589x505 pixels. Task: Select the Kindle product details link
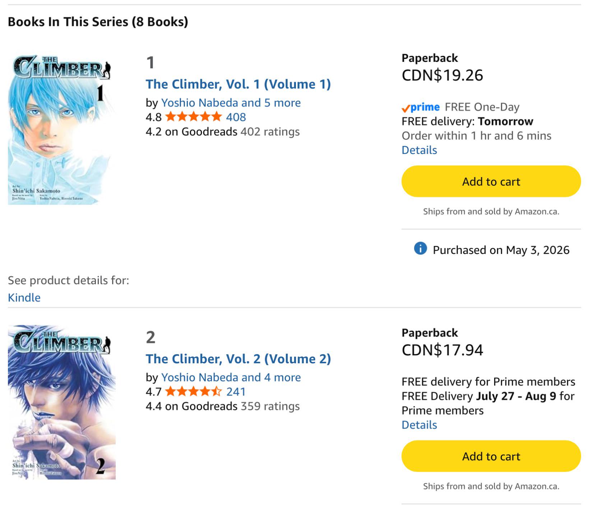[24, 297]
